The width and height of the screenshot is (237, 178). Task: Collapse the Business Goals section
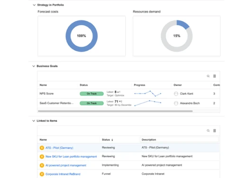34,66
